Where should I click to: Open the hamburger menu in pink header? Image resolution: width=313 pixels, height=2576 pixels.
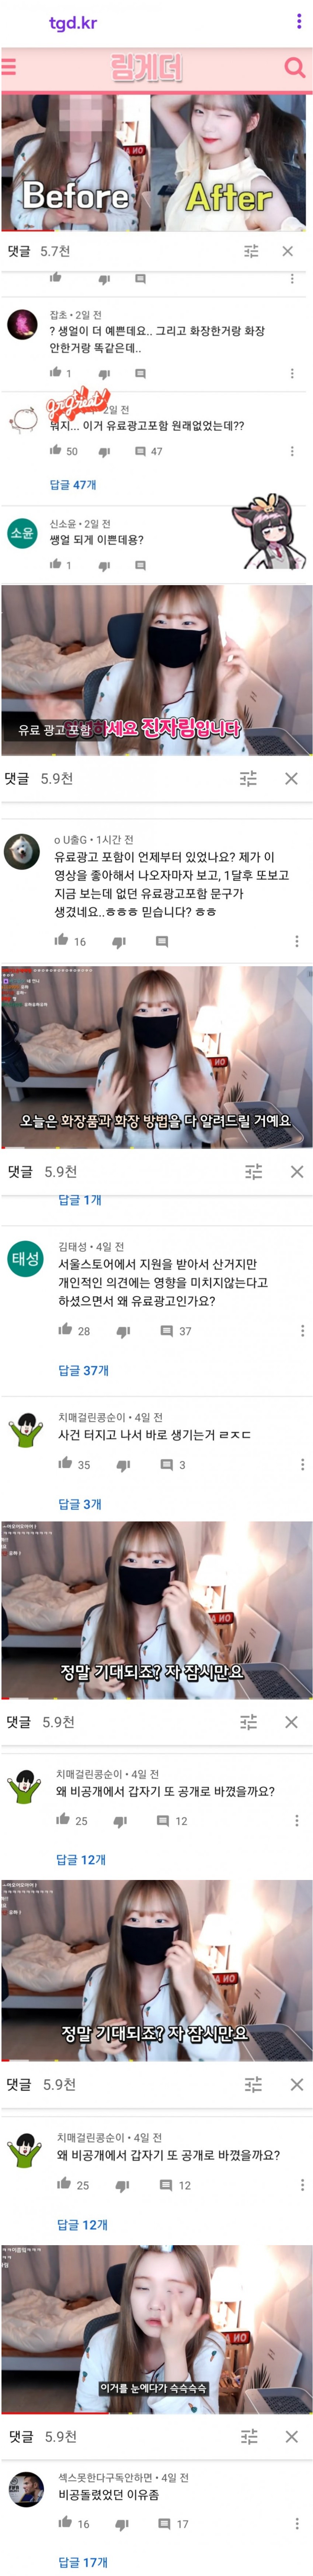[x=8, y=67]
